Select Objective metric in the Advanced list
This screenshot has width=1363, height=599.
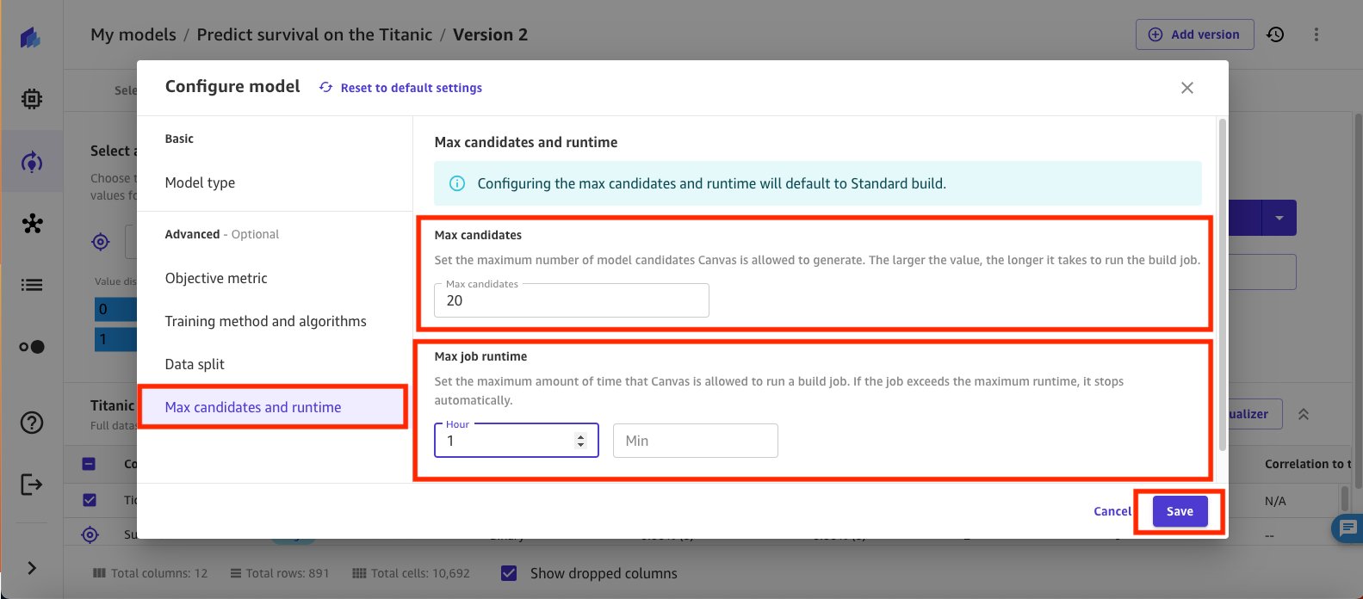pyautogui.click(x=216, y=278)
